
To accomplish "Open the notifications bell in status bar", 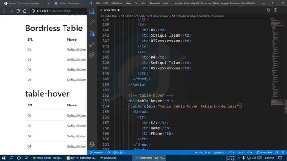I will [283, 153].
